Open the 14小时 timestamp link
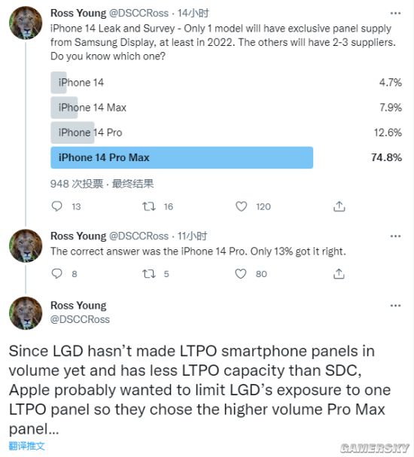 pyautogui.click(x=193, y=13)
